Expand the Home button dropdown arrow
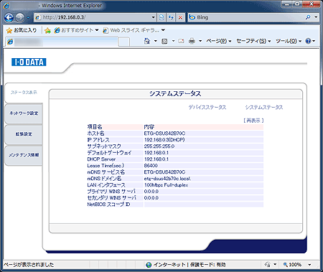Screen dimensions: 323x272 coord(156,41)
